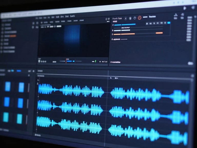The image size is (197, 148).
Task: Click the green level indicator in the transport bar
Action: tap(95, 61)
